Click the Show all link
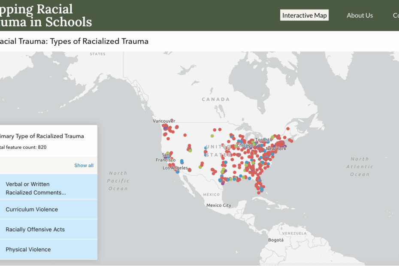399x266 pixels. pos(84,166)
